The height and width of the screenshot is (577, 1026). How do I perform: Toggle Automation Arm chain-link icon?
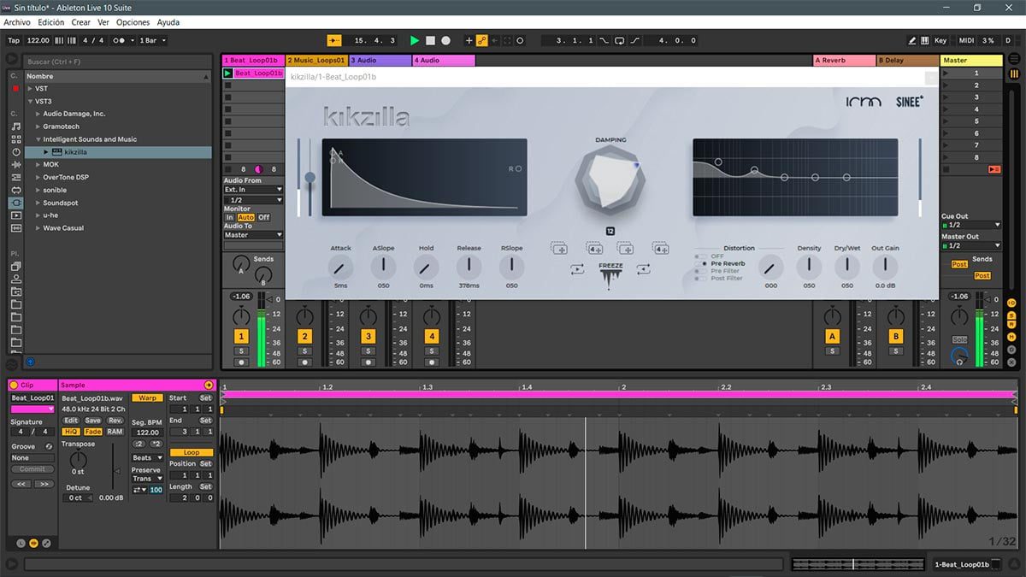482,40
